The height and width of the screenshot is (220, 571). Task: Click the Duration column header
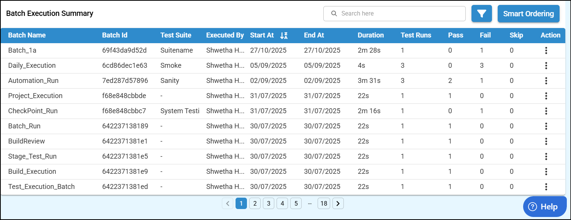coord(370,35)
